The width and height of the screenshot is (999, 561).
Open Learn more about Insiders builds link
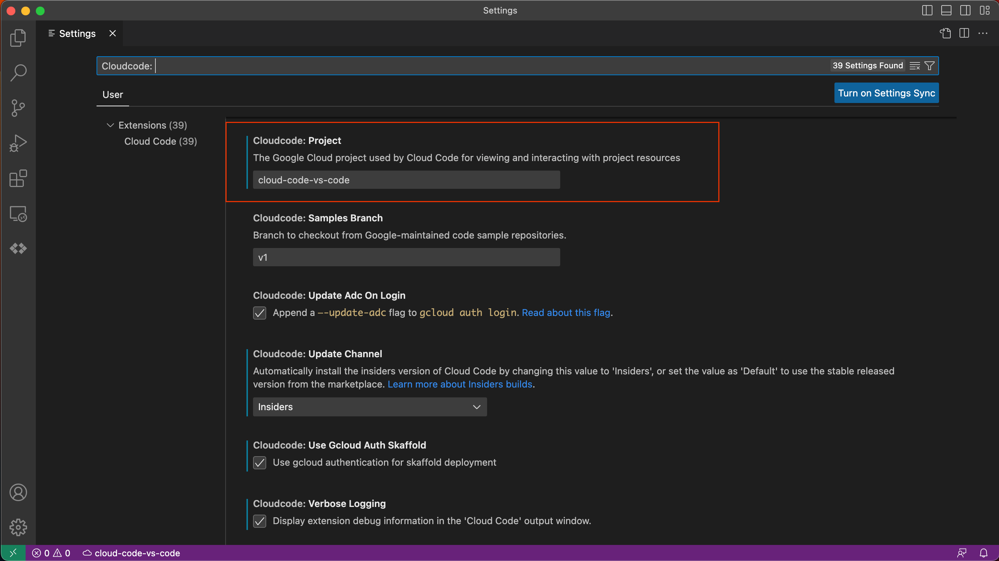(460, 384)
